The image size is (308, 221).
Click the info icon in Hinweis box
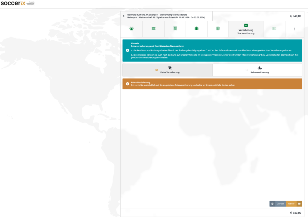(128, 51)
